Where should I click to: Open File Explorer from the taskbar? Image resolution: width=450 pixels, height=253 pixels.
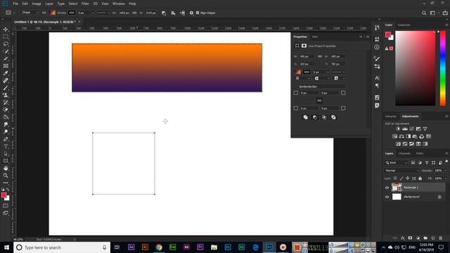coord(214,247)
